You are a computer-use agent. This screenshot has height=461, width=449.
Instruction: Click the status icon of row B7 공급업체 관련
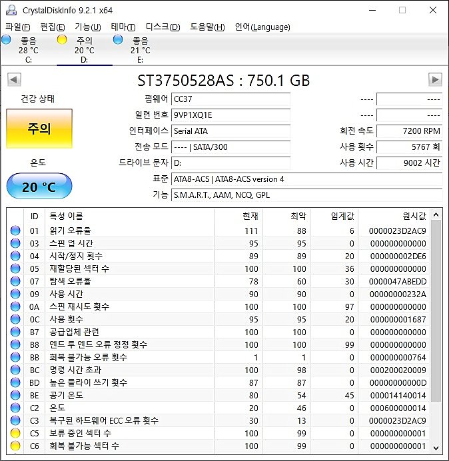click(15, 332)
